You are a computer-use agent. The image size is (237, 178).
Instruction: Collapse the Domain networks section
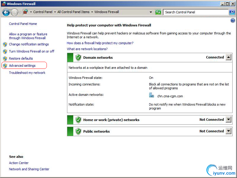tap(228, 57)
